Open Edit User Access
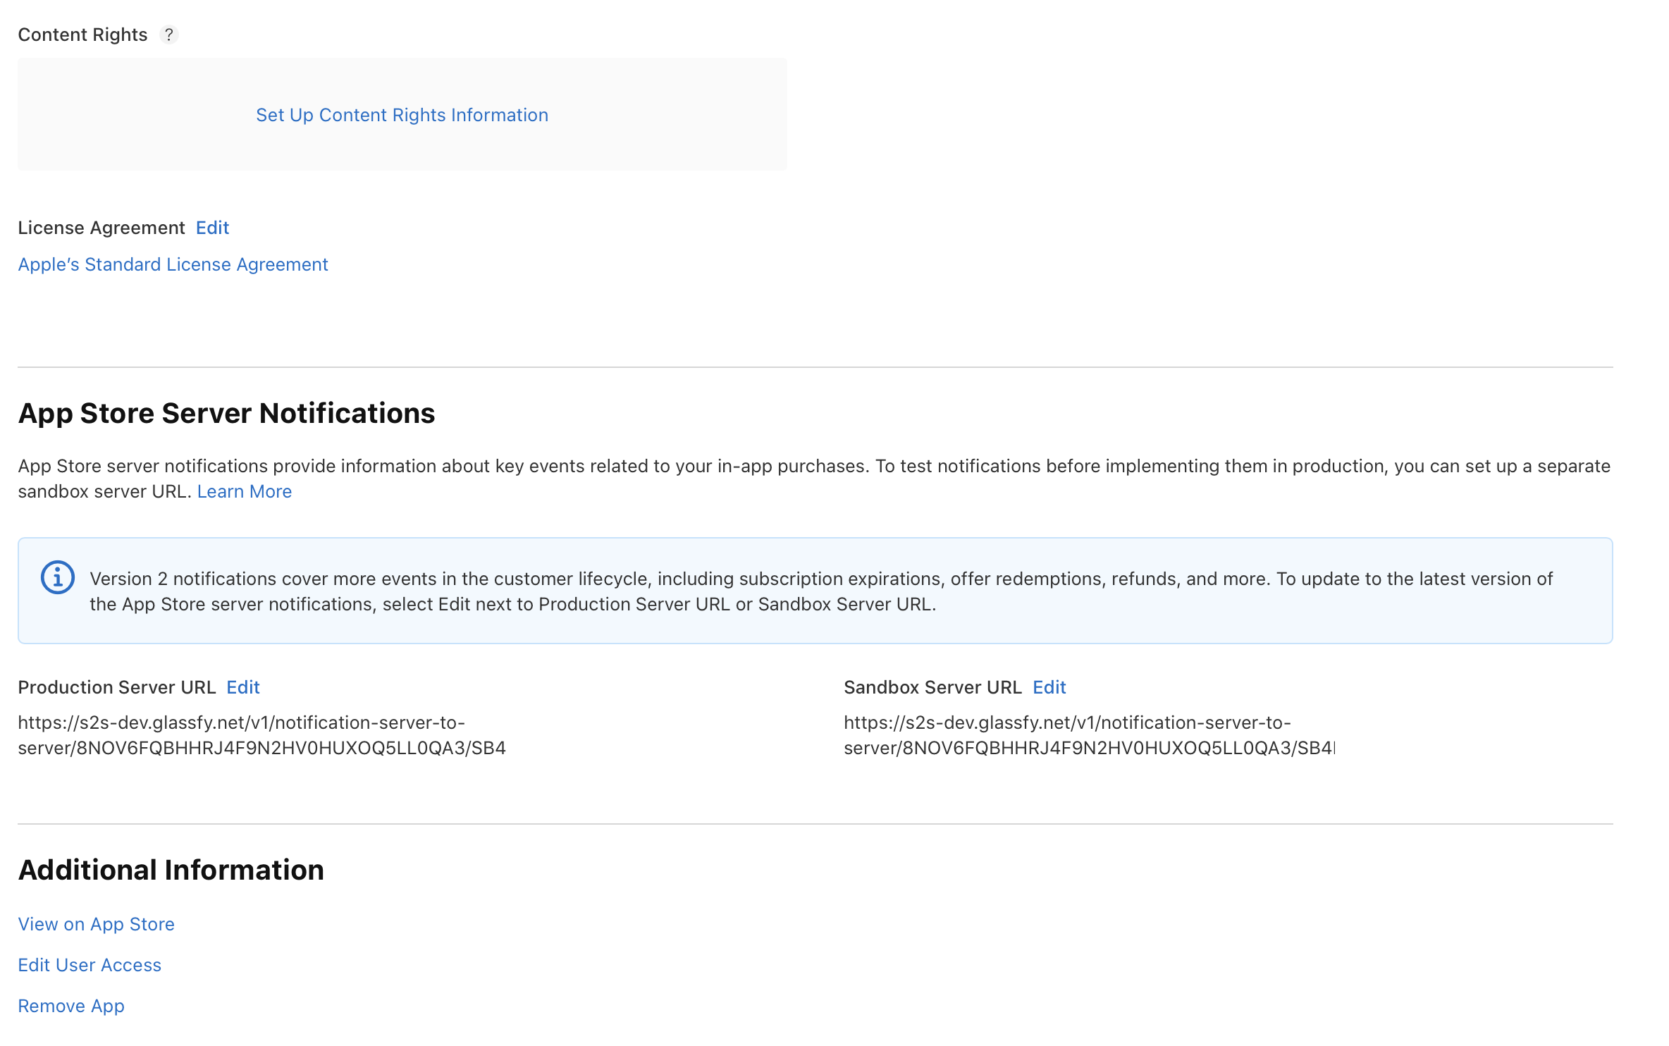 (90, 965)
